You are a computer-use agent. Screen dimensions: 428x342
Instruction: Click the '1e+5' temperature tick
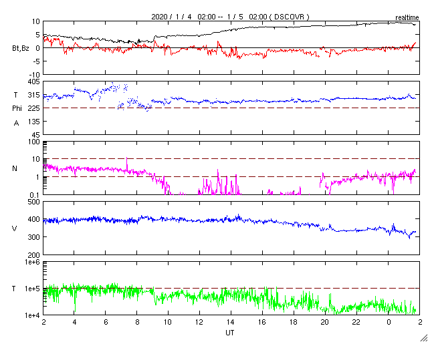pyautogui.click(x=33, y=289)
